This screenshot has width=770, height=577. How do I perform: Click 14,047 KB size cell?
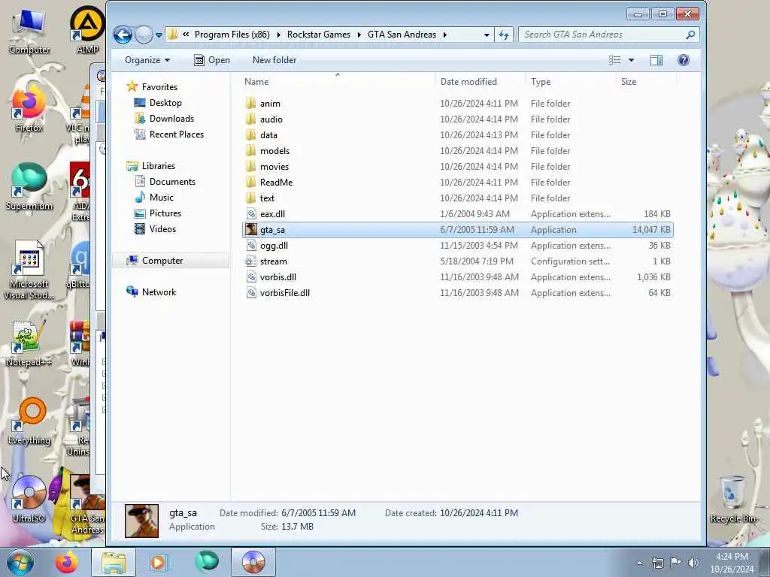pos(651,230)
